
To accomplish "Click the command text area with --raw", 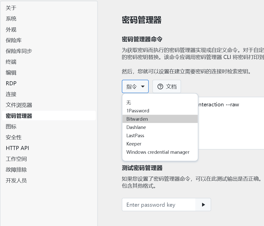I will pos(231,123).
